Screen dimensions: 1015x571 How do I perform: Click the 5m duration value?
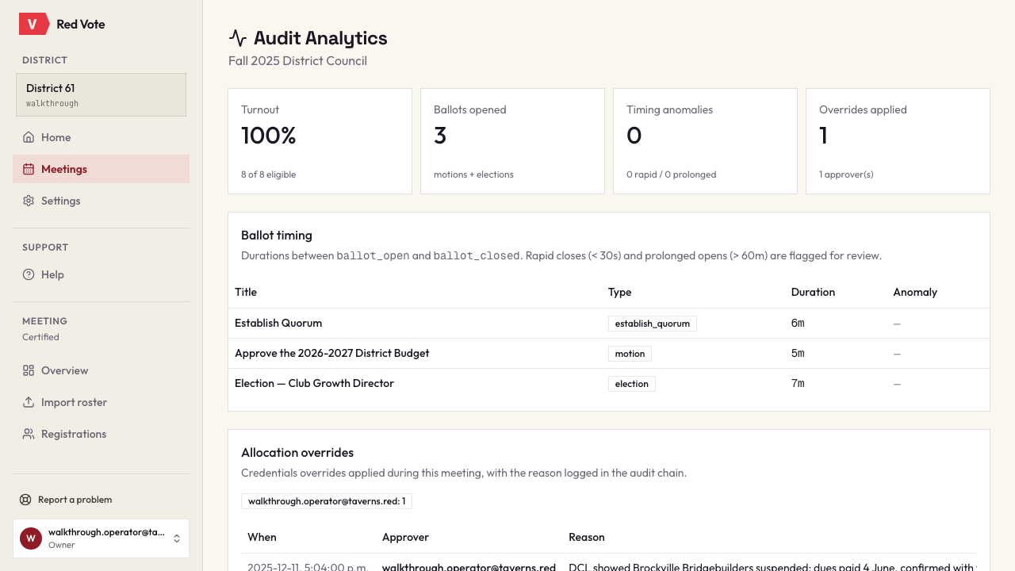[x=798, y=353]
